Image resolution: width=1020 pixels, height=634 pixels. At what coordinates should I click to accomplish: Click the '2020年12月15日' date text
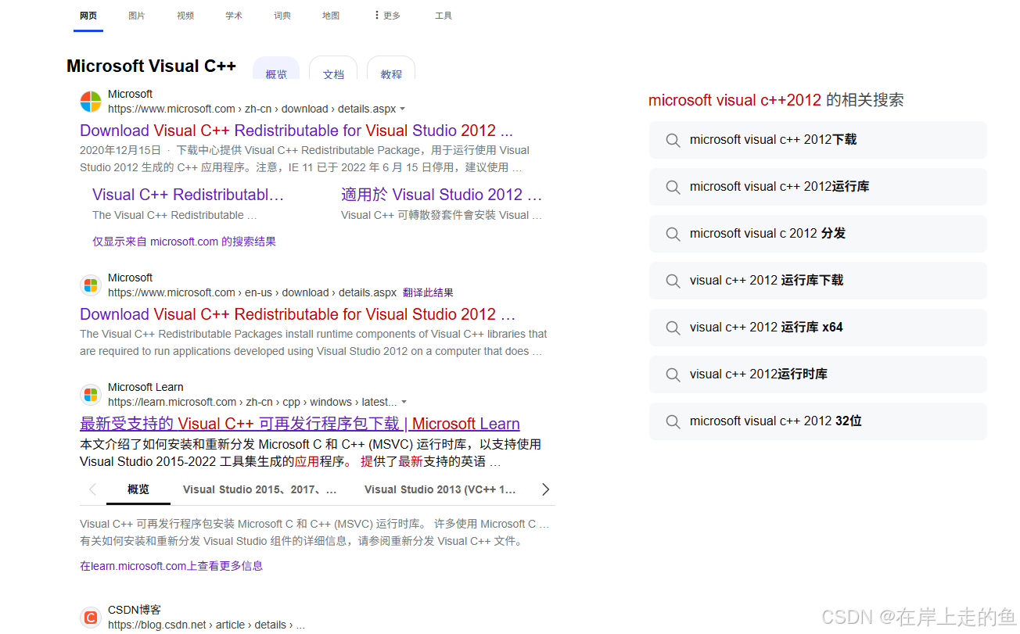(120, 150)
